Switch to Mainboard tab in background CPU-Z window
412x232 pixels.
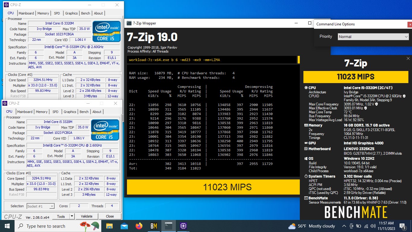(x=26, y=13)
